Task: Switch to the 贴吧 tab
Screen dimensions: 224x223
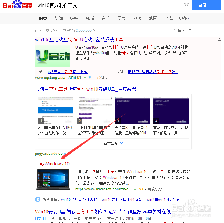Action: pos(74,18)
